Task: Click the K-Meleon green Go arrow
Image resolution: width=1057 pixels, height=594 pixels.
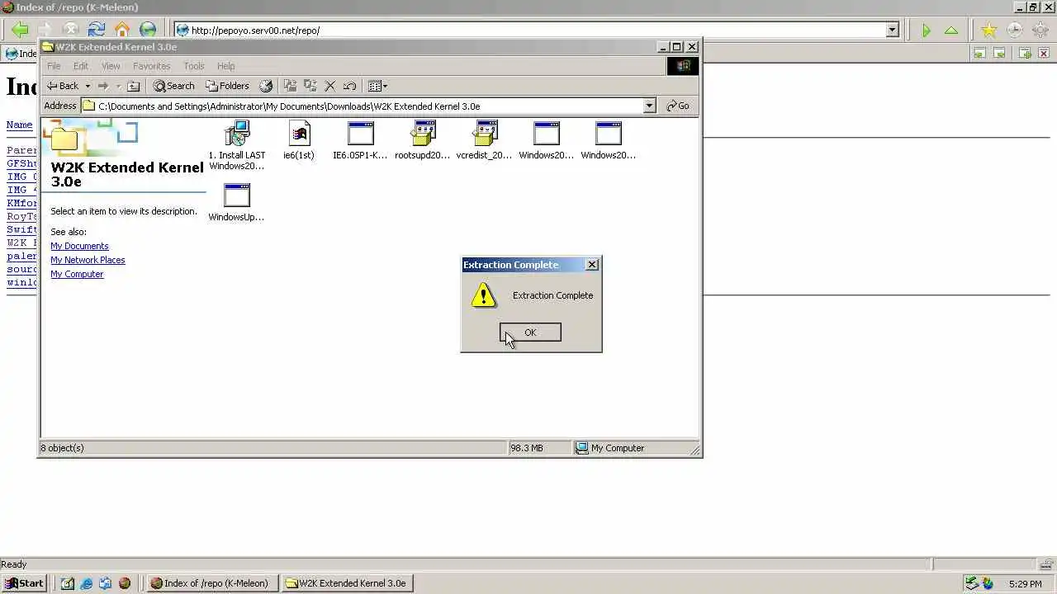Action: (x=926, y=31)
